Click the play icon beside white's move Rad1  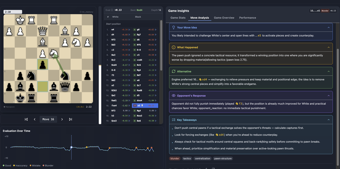[x=130, y=100]
